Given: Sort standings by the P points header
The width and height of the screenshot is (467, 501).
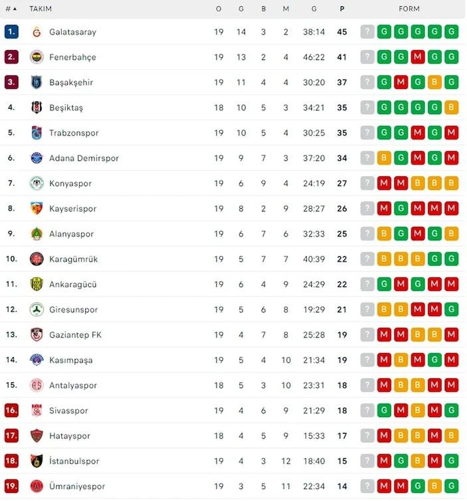Looking at the screenshot, I should 342,9.
